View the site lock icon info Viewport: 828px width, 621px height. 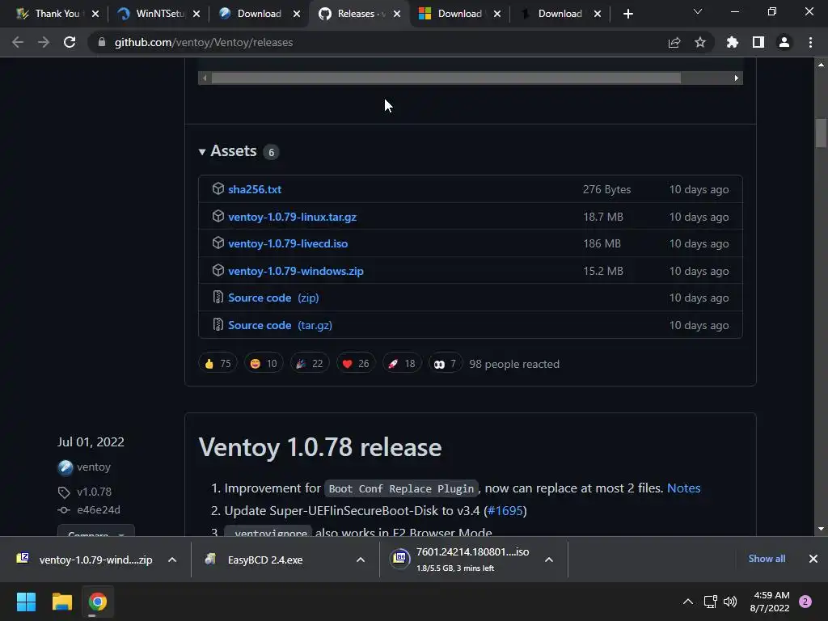tap(102, 42)
